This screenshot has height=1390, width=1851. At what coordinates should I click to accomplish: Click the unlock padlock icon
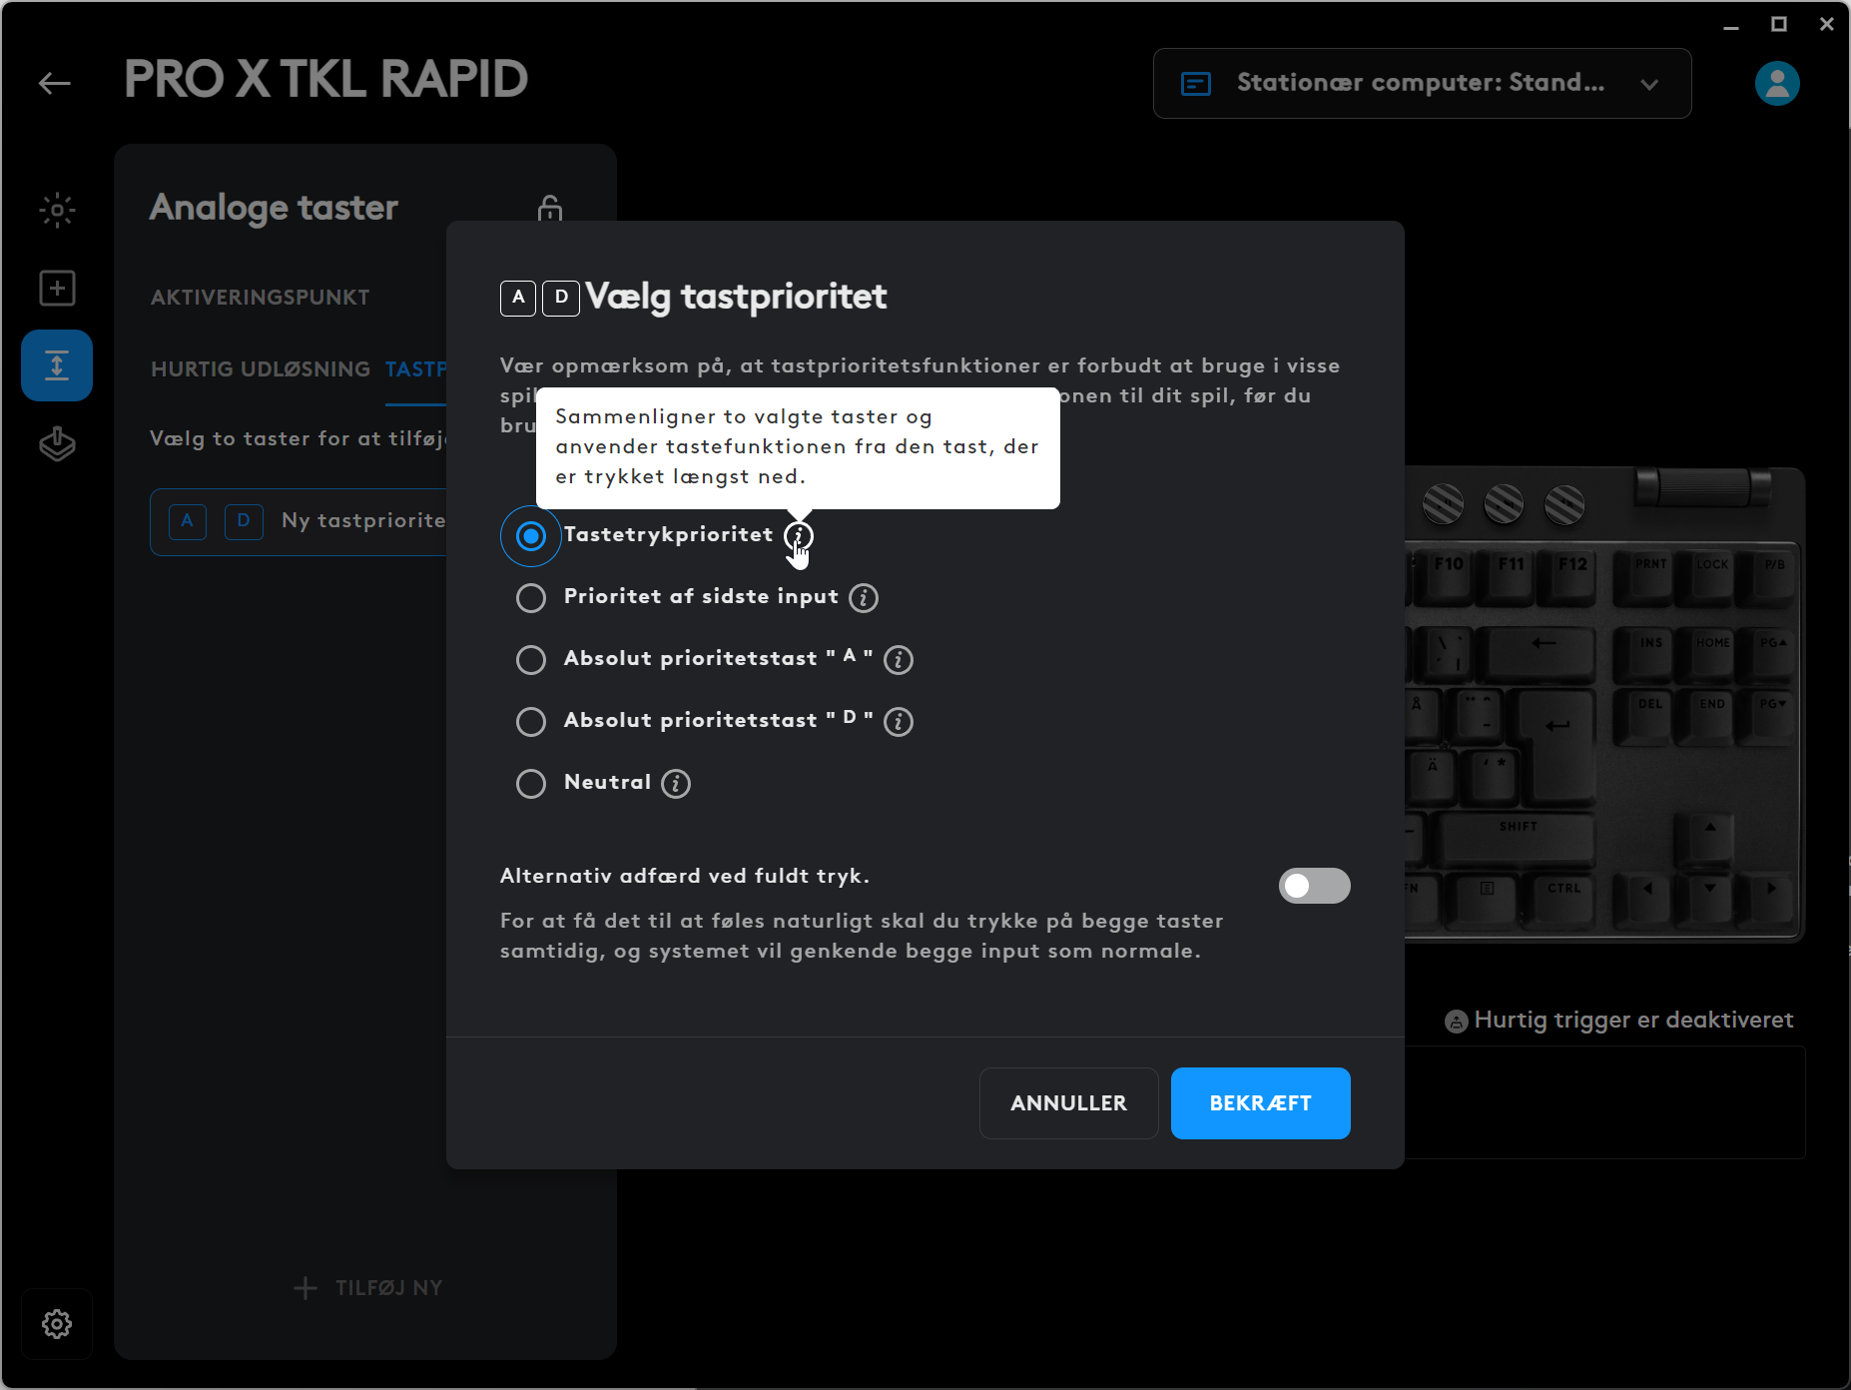point(550,208)
